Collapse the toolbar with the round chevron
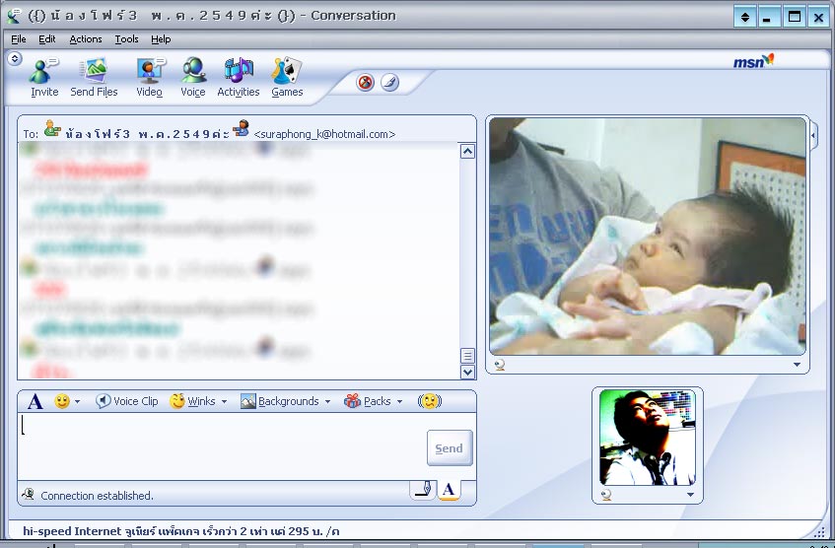Screen dimensions: 835x548 pyautogui.click(x=15, y=58)
